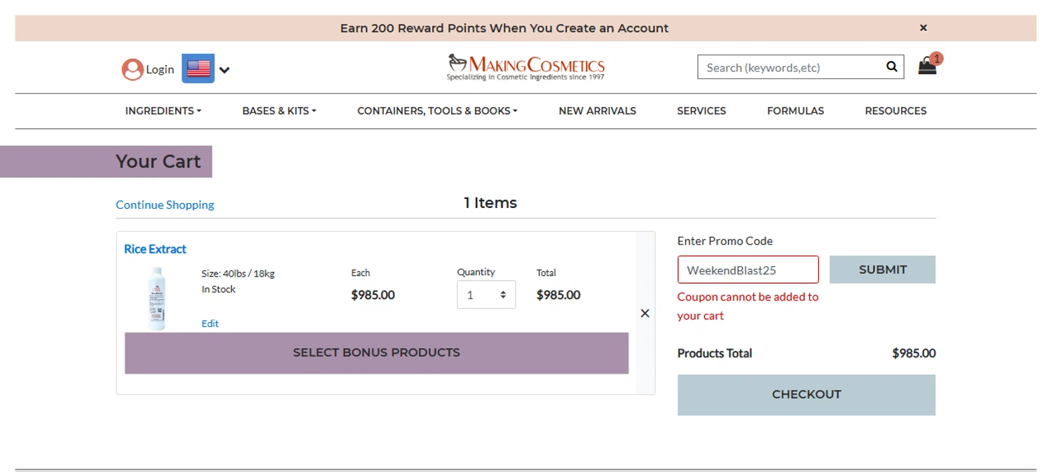The image size is (1051, 472).
Task: Proceed to Checkout
Action: (806, 395)
